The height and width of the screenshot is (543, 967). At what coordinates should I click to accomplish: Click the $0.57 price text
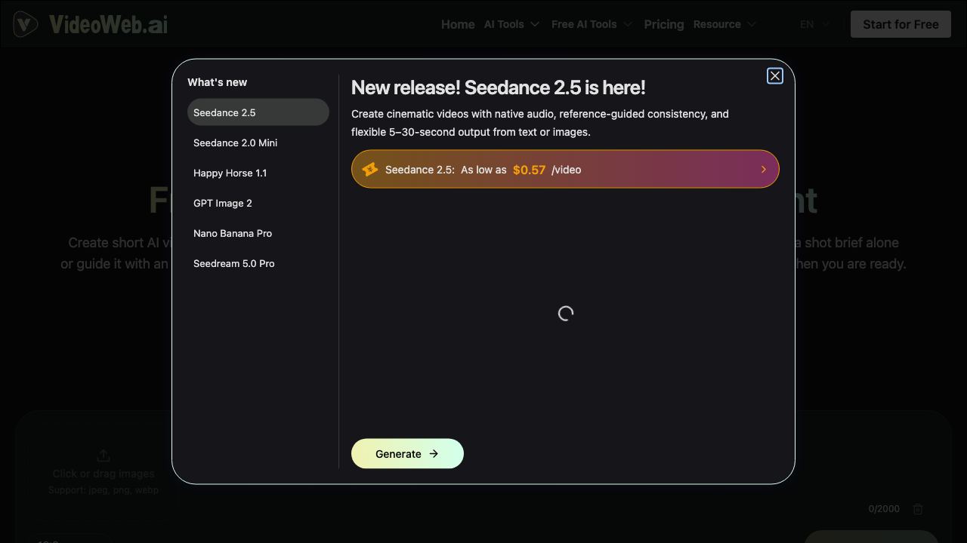coord(529,170)
